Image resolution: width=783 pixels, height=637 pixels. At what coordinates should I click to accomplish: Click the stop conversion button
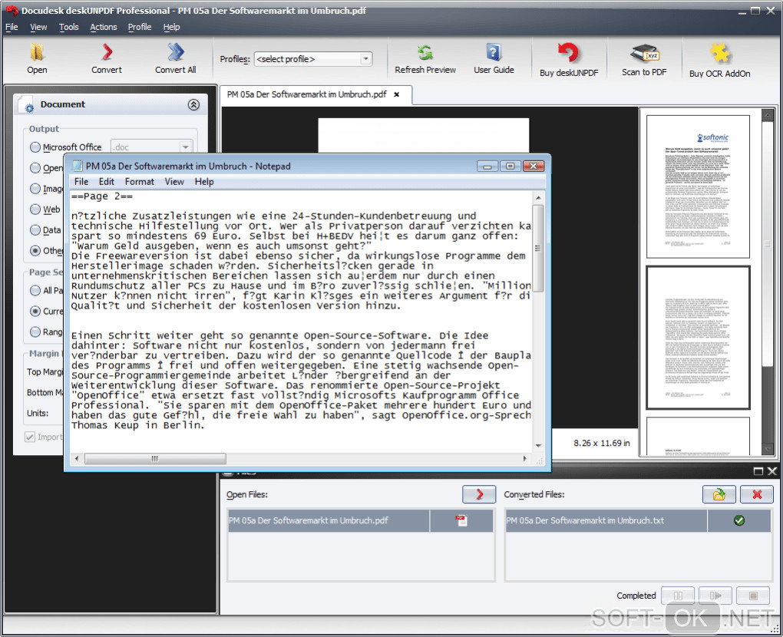point(753,596)
